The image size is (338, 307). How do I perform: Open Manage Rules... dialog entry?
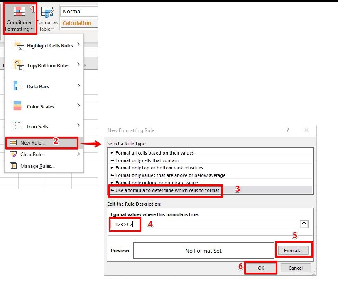coord(44,166)
